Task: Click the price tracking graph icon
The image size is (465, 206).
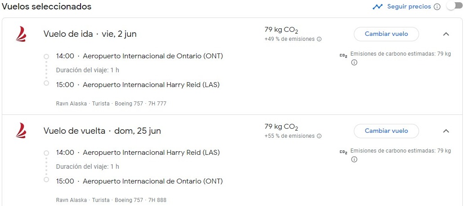Action: click(x=378, y=6)
